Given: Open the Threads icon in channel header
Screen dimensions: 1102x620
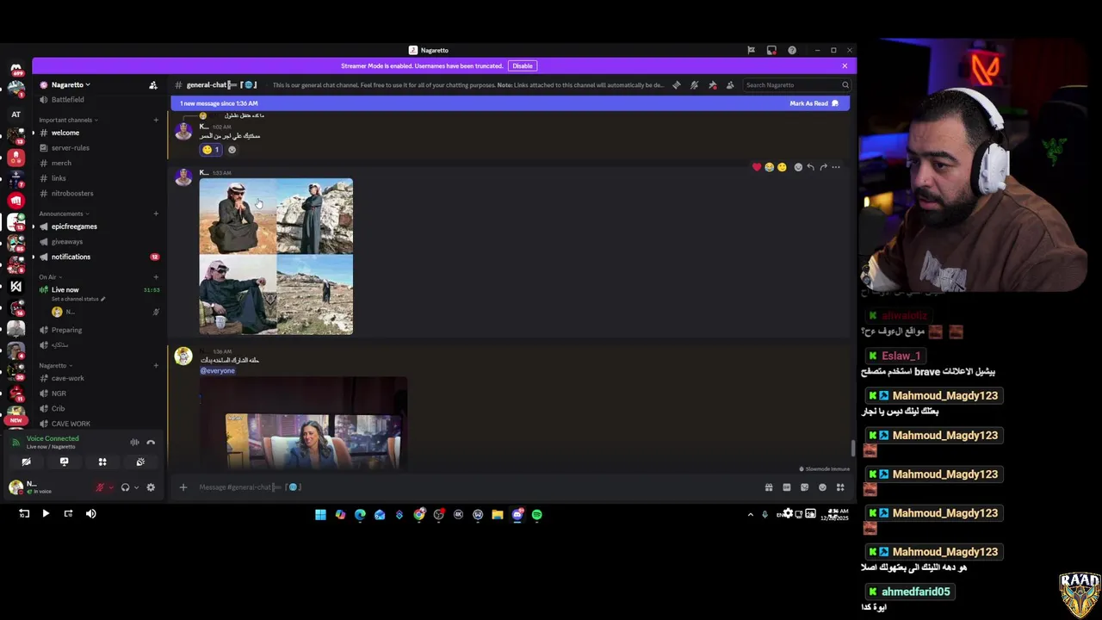Looking at the screenshot, I should 677,85.
